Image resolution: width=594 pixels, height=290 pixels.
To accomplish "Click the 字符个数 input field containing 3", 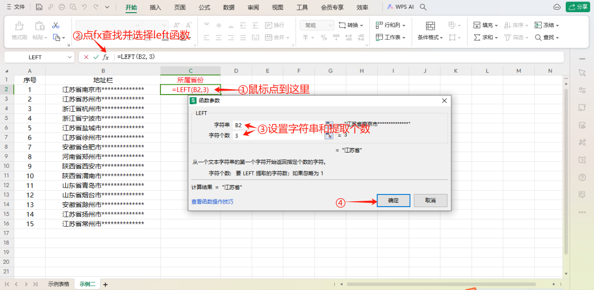I will (x=278, y=135).
